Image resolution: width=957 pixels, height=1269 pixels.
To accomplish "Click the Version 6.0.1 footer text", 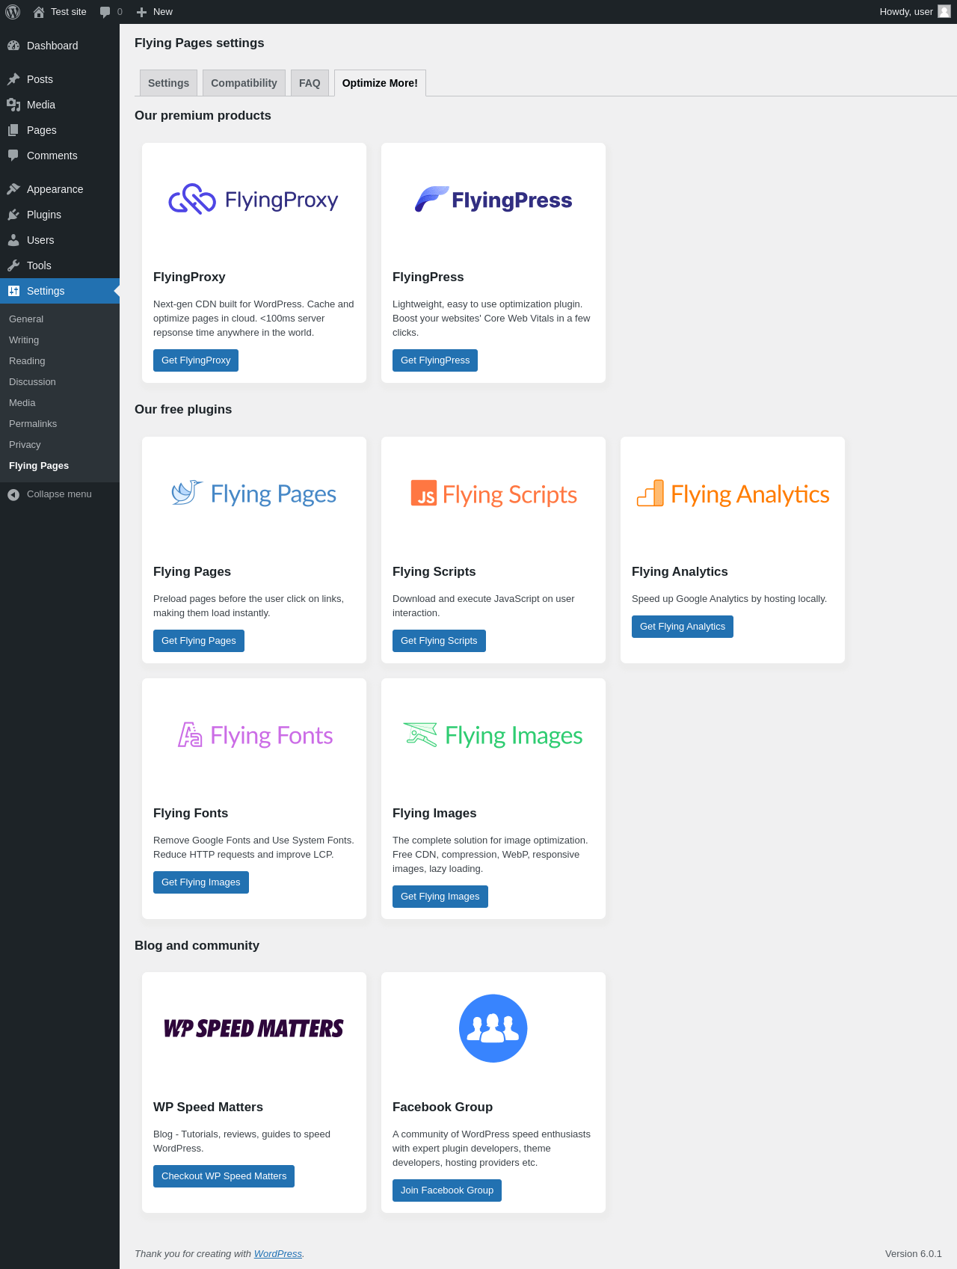I will click(x=914, y=1254).
